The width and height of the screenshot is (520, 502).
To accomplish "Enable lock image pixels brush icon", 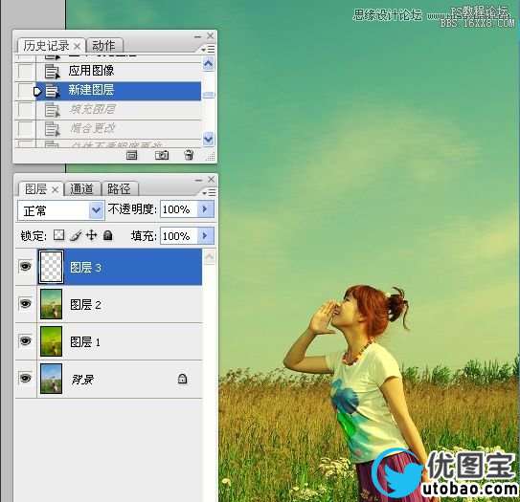I will [x=76, y=235].
